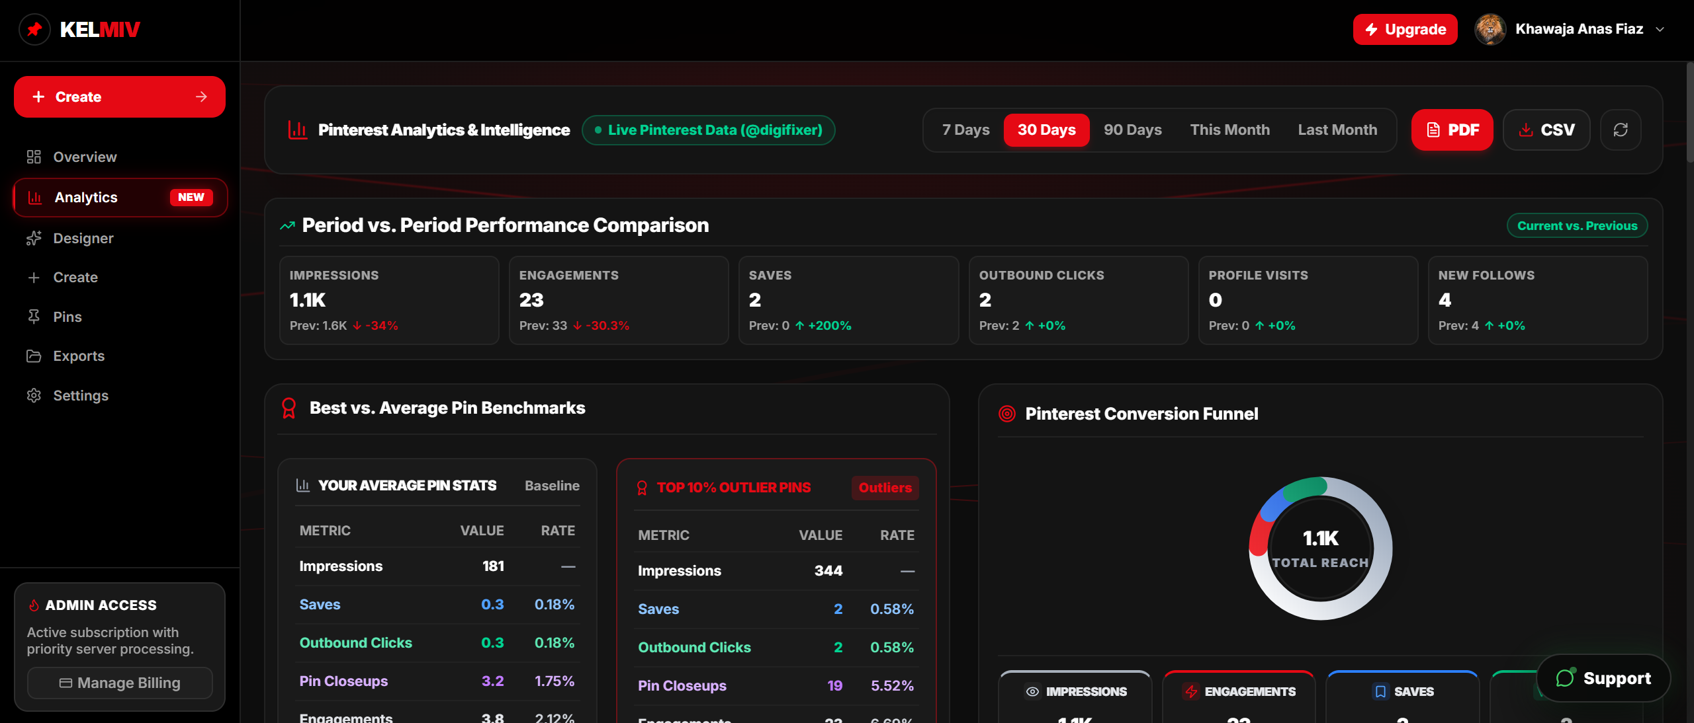Click the Total Reach donut chart

[1321, 549]
